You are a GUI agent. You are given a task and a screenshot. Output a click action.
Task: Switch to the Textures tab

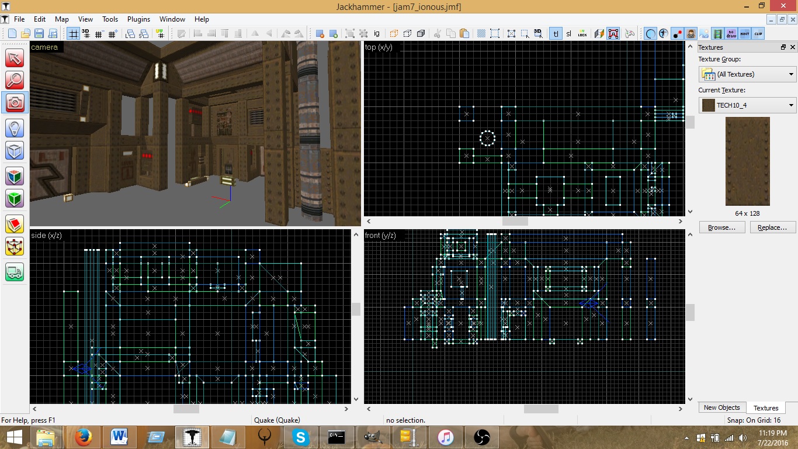[766, 408]
